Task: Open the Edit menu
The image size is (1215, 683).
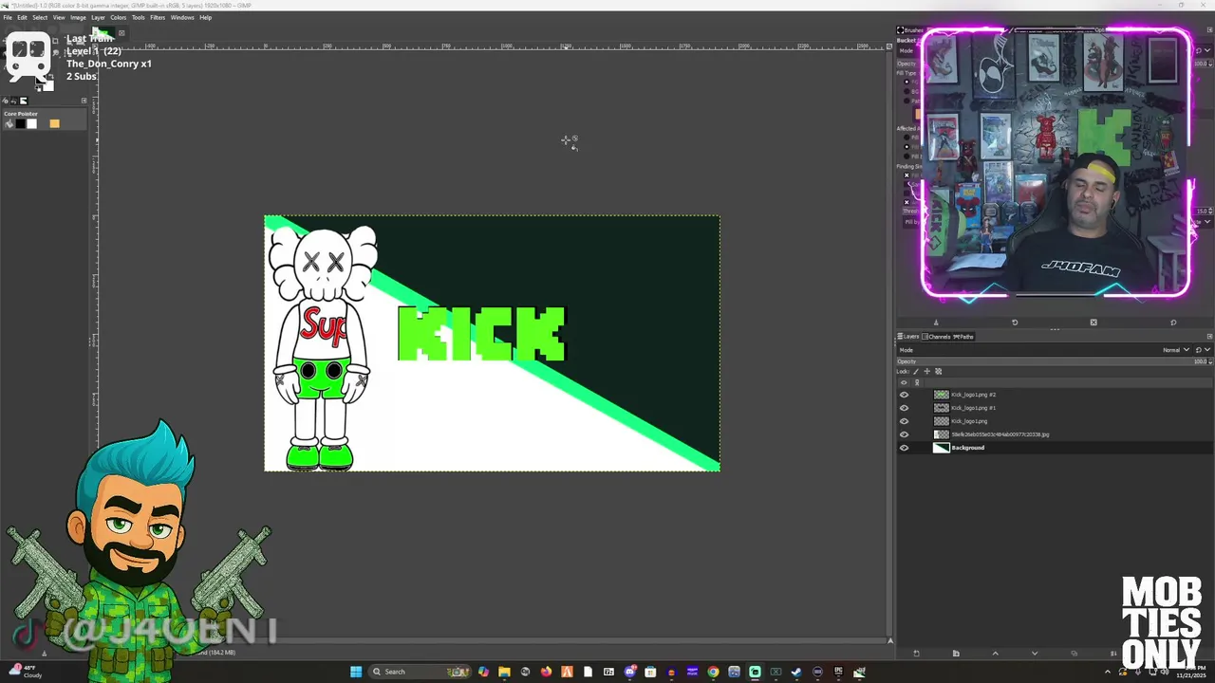Action: pyautogui.click(x=22, y=17)
